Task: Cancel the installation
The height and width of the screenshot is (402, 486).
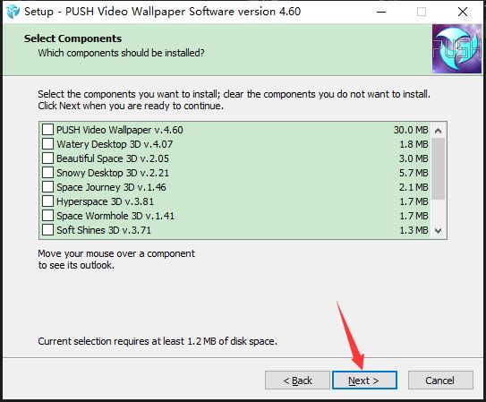Action: 440,380
